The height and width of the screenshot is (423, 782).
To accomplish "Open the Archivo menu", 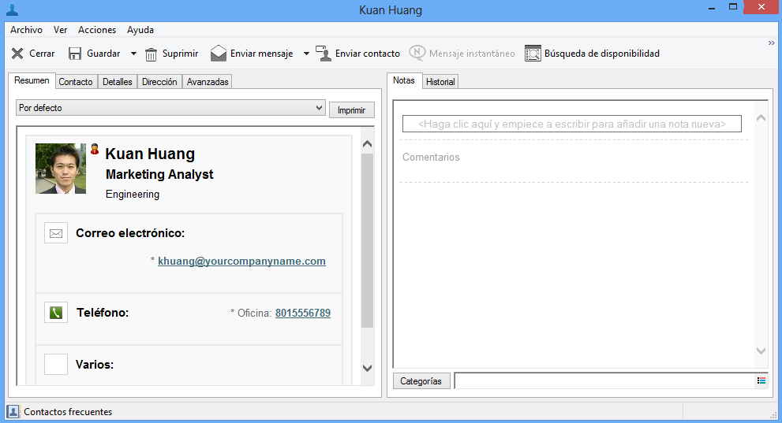I will pos(26,30).
